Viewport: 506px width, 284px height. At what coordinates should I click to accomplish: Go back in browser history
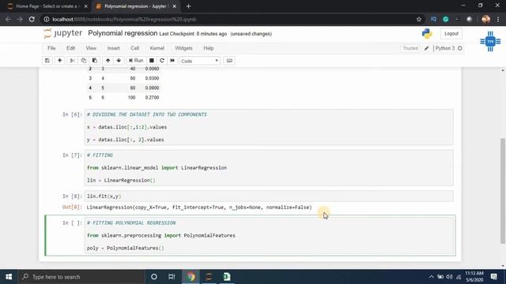(x=8, y=19)
